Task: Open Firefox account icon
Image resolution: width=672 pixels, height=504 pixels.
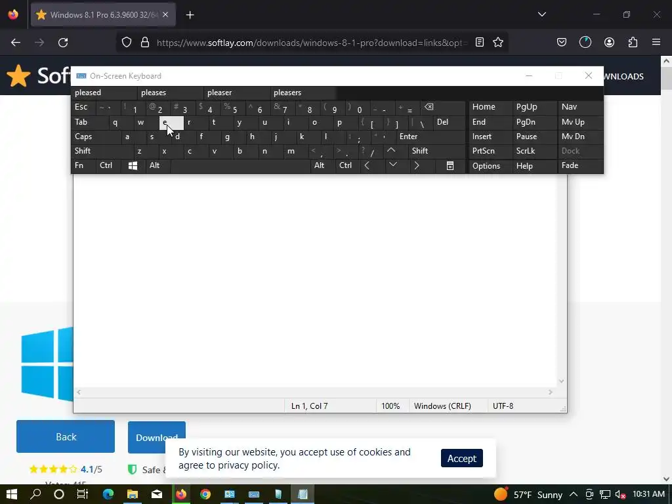Action: [609, 43]
